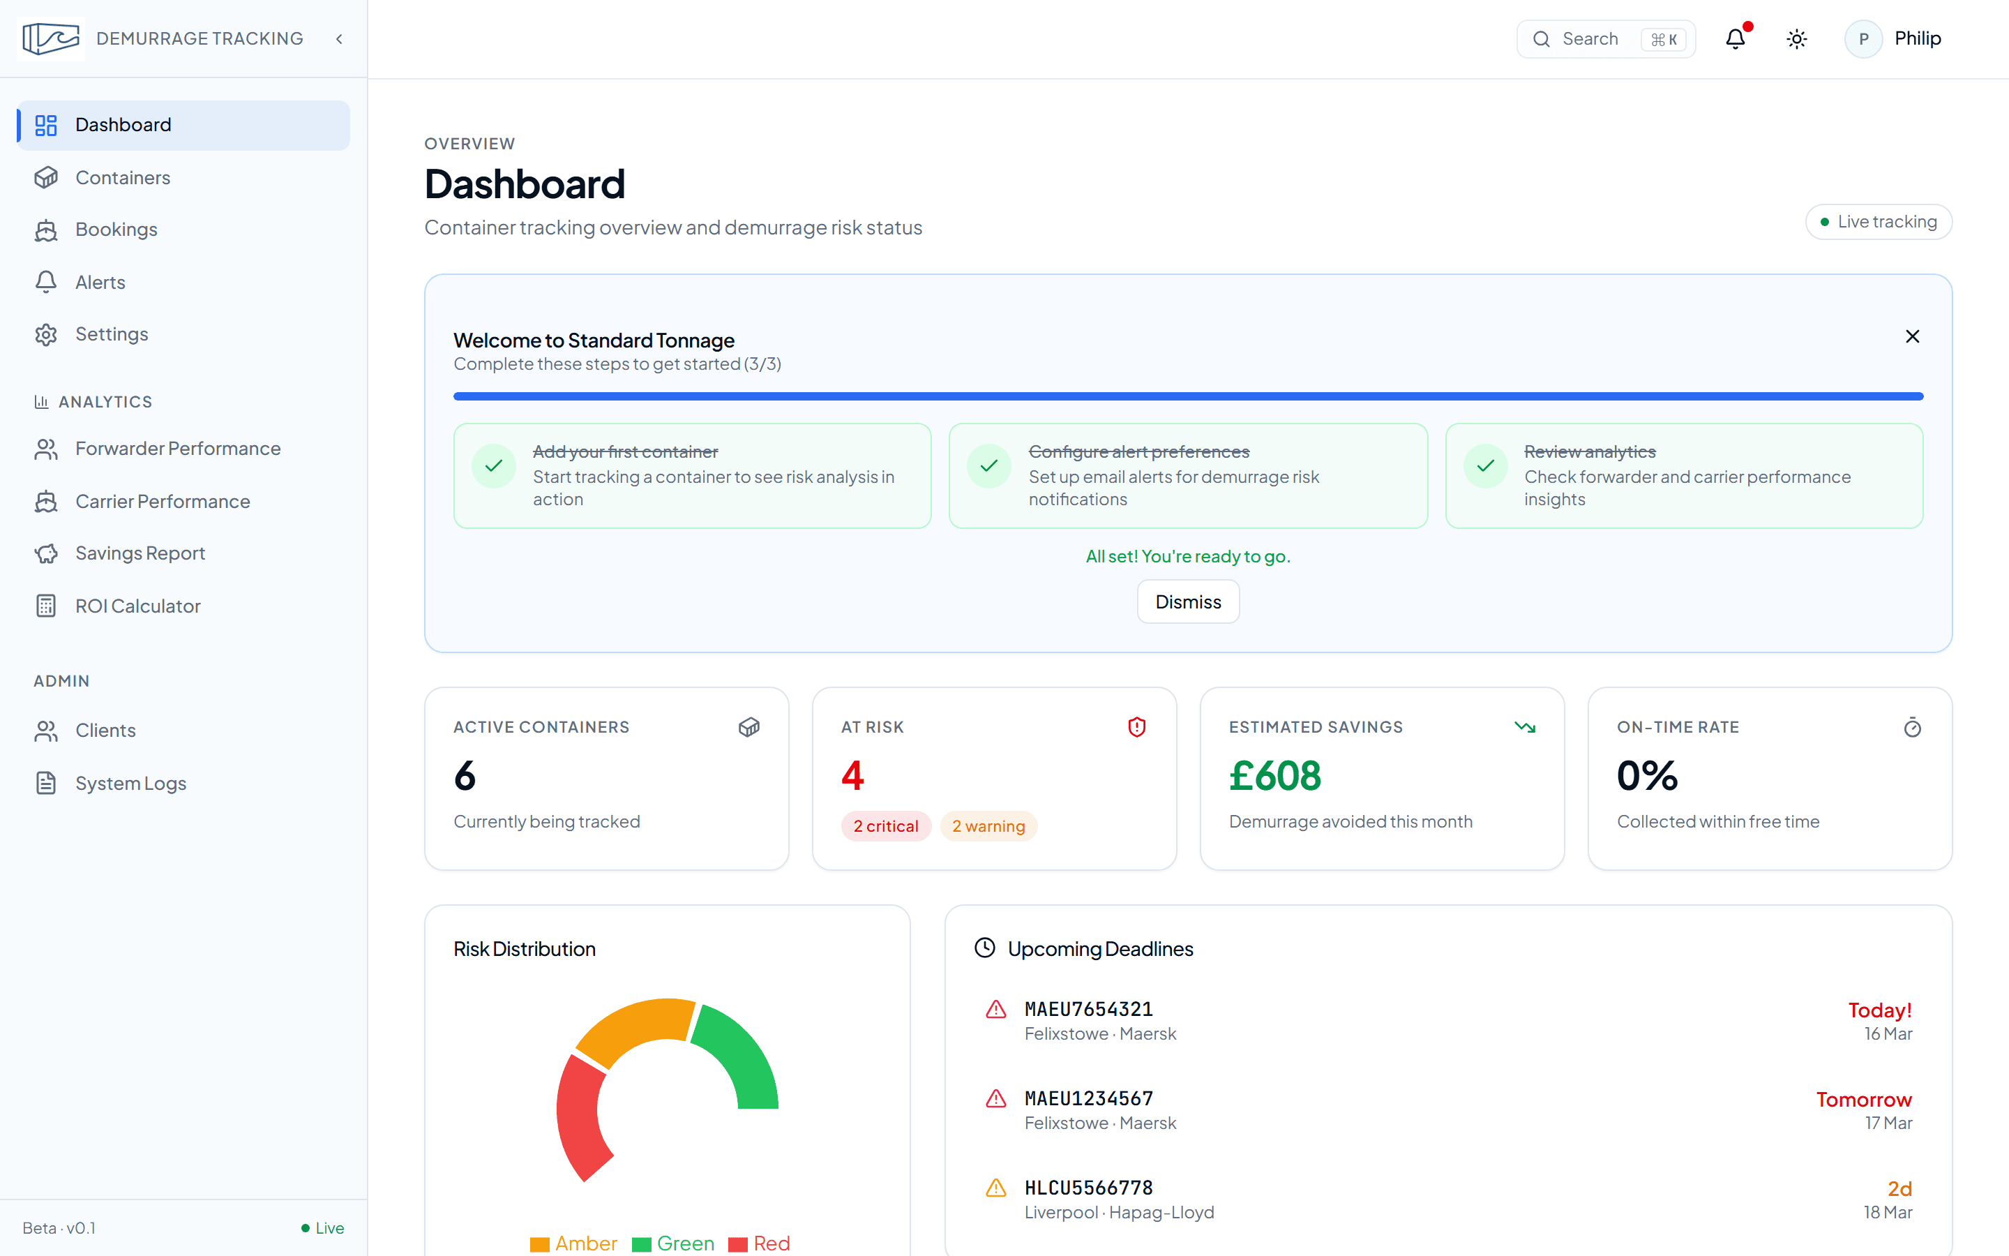Open the Savings Report piggy bank icon
2009x1256 pixels.
click(x=47, y=553)
